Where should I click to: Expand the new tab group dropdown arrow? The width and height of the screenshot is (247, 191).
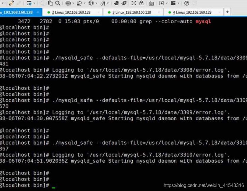(166, 3)
